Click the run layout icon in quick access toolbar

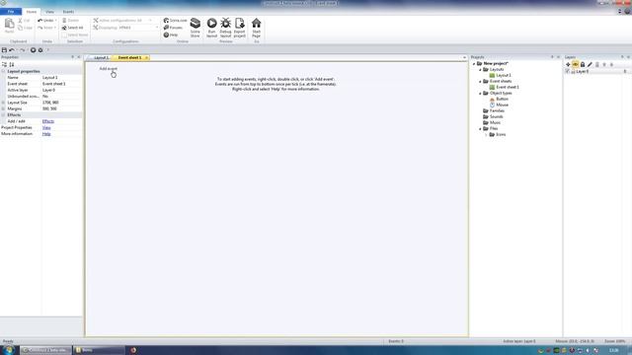coord(33,50)
